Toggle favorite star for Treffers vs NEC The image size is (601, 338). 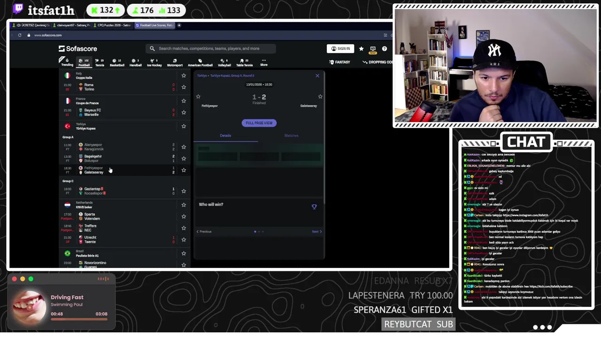184,228
